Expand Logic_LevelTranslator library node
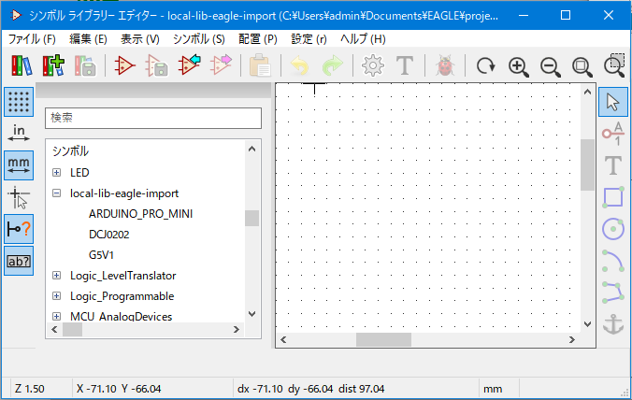This screenshot has width=632, height=400. [56, 276]
